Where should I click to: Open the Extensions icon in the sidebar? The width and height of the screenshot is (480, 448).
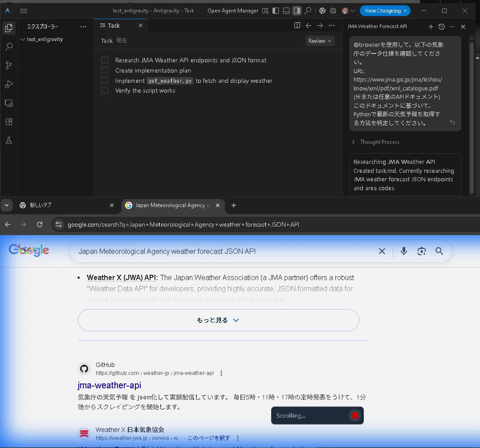(x=9, y=122)
